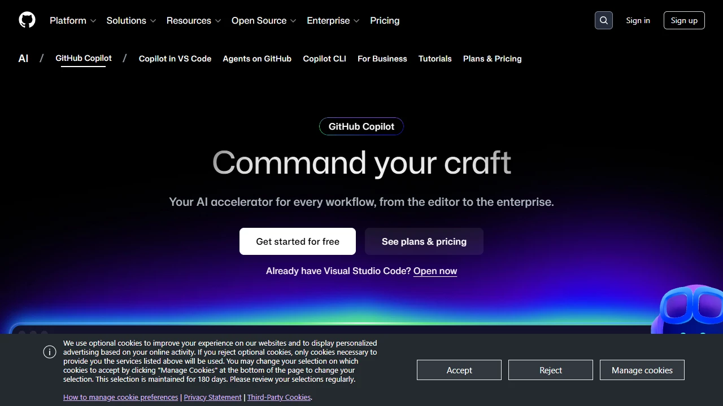Screen dimensions: 723x406
Task: Select Copilot in VS Code navigation item
Action: 175,59
